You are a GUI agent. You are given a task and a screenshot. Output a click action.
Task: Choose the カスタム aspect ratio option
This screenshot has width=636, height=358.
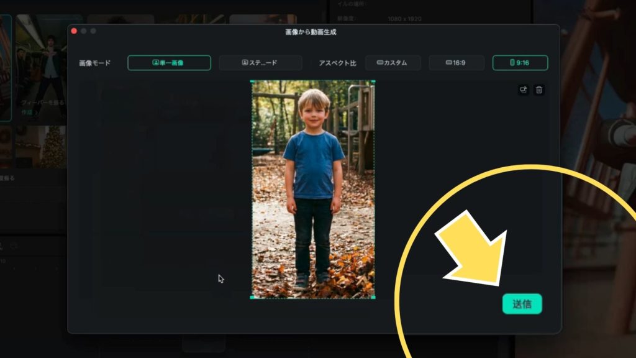click(393, 63)
